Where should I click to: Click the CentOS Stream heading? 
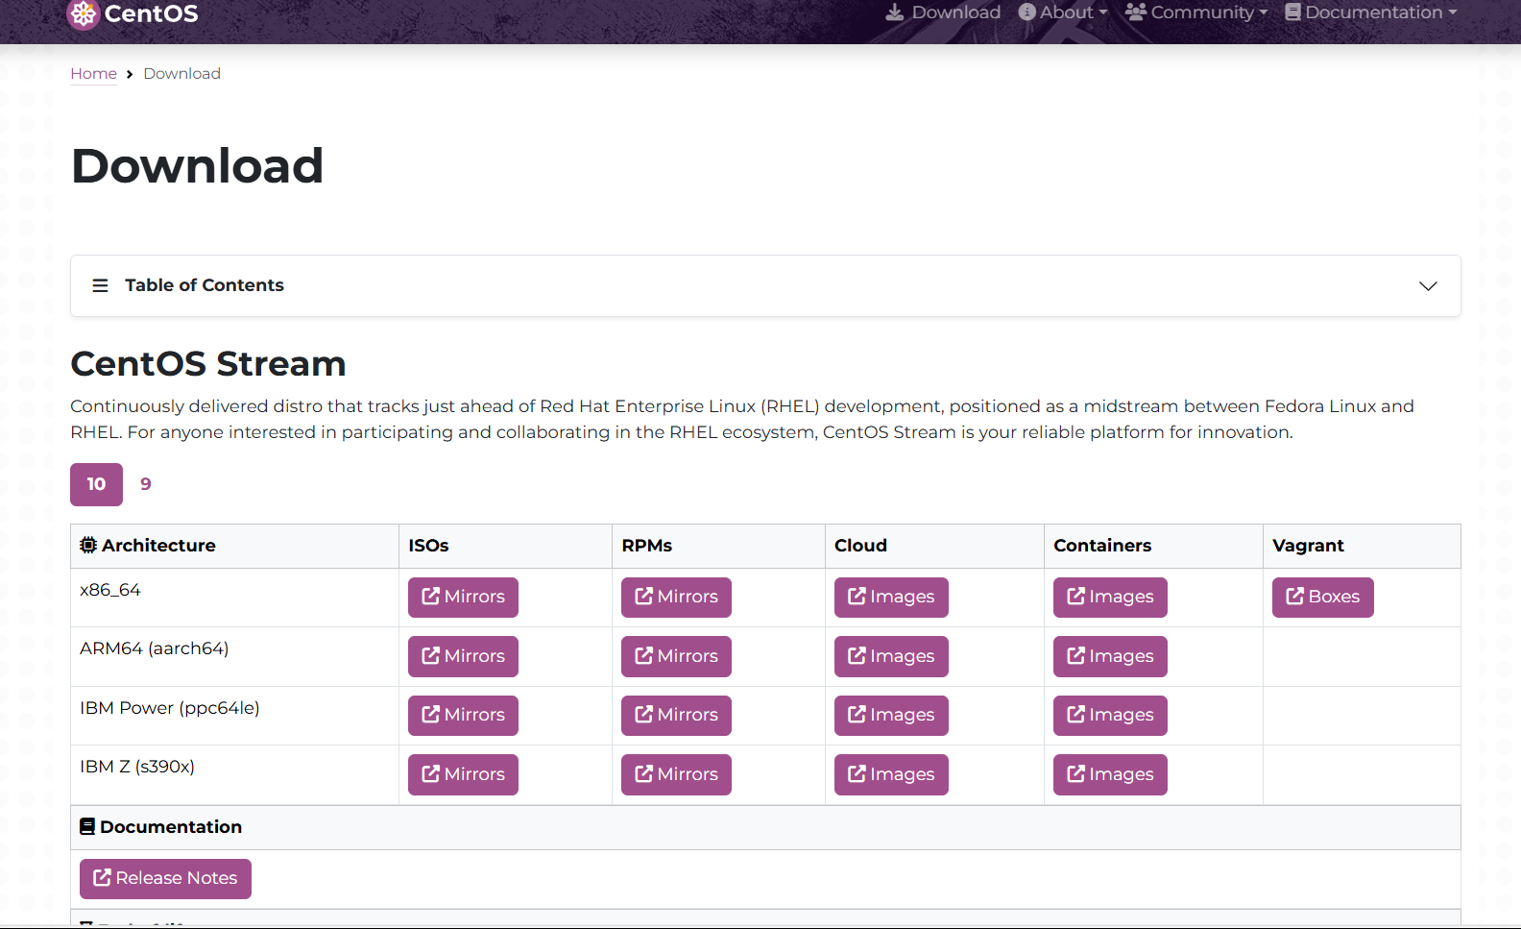point(208,364)
